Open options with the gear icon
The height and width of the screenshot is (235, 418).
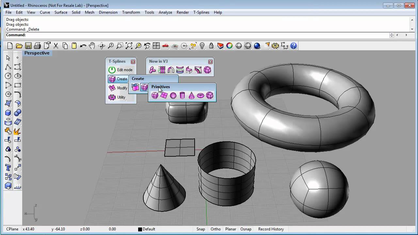pos(275,46)
